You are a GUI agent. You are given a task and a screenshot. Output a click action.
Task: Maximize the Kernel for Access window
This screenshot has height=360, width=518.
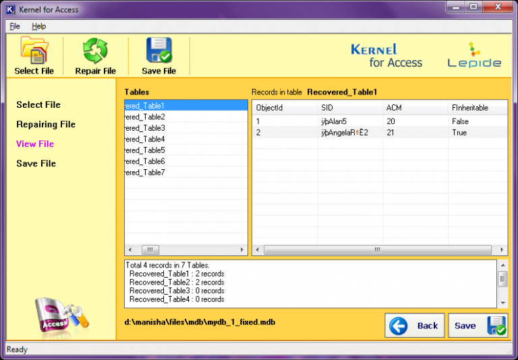(473, 7)
